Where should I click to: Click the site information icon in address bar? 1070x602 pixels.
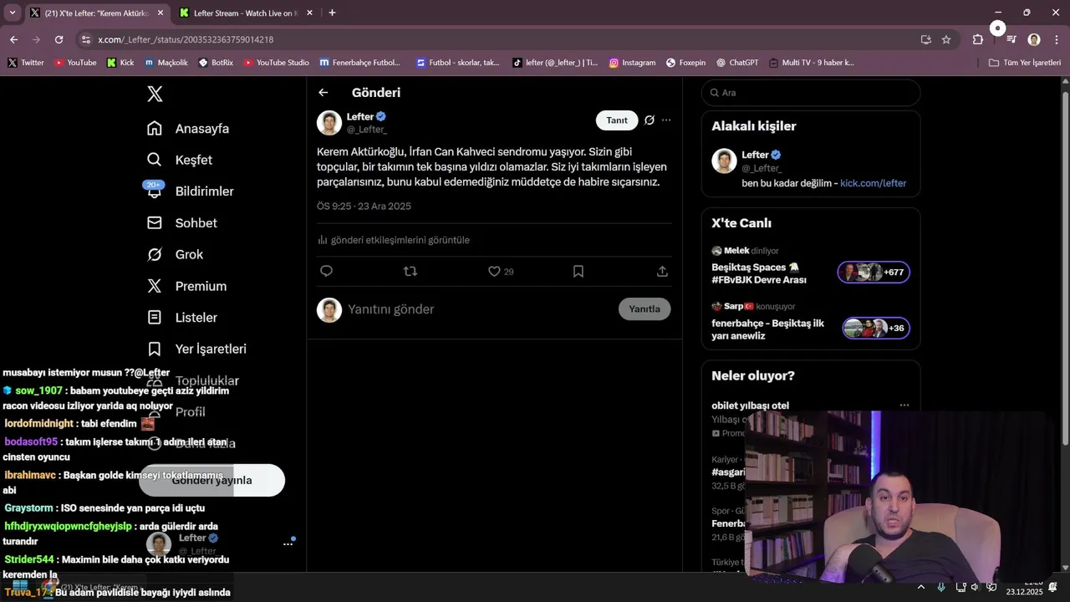pos(85,39)
